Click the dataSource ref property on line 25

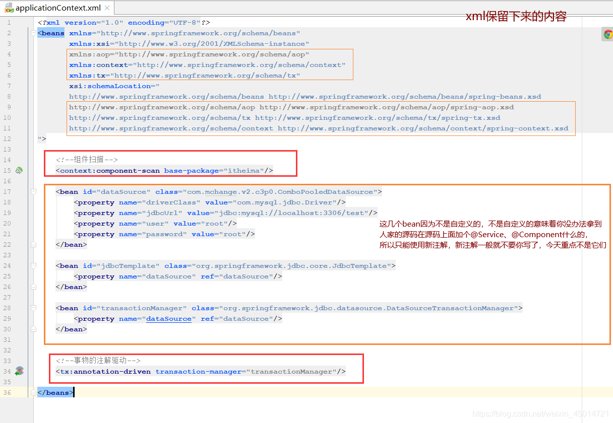click(x=178, y=276)
